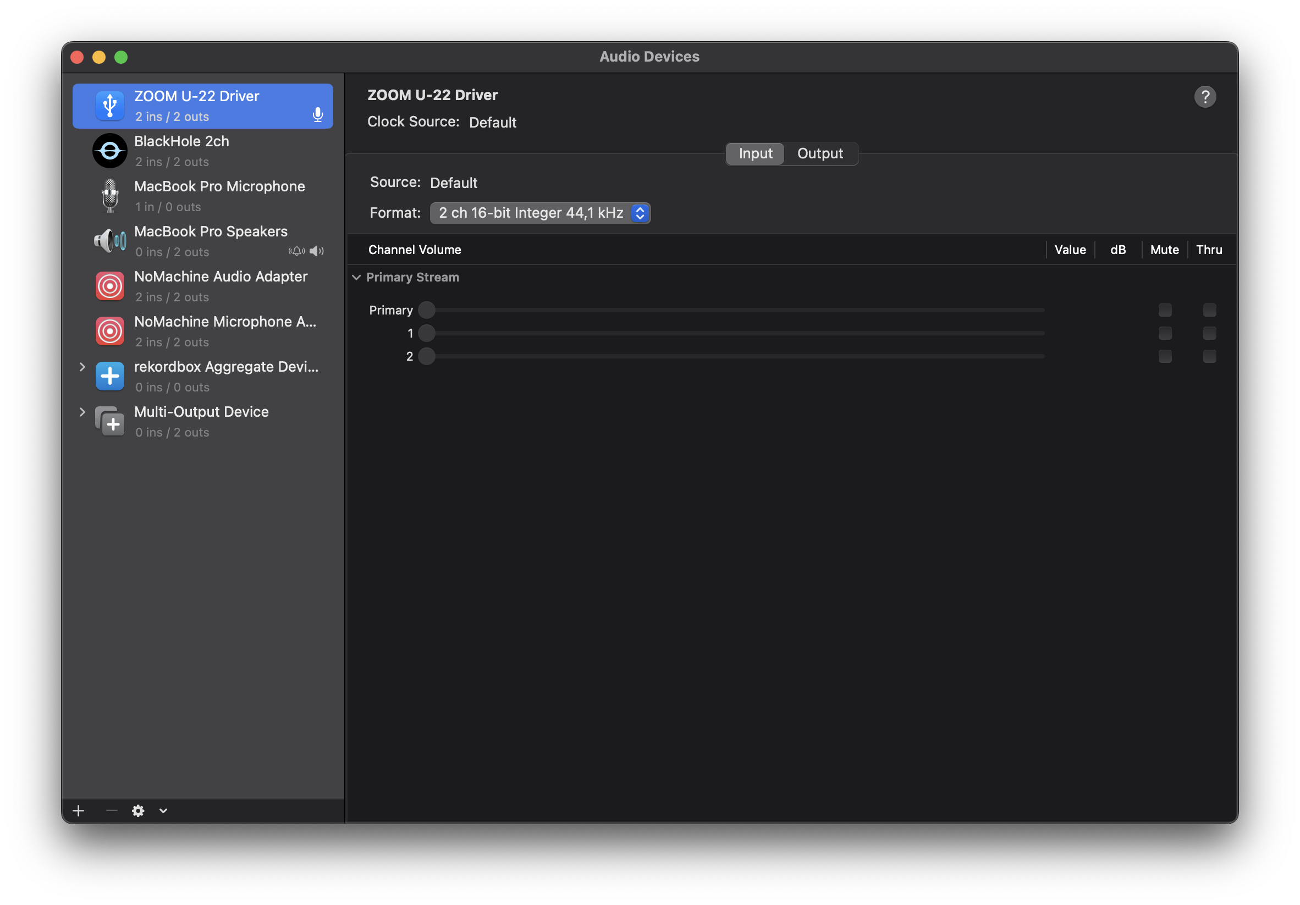Open the help question mark button

pos(1205,97)
